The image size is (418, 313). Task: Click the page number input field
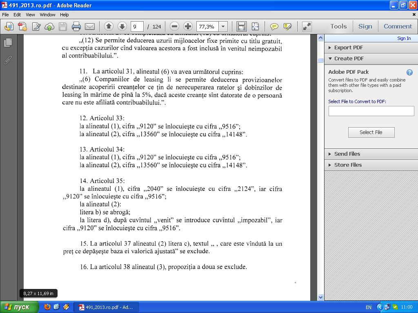pos(137,26)
